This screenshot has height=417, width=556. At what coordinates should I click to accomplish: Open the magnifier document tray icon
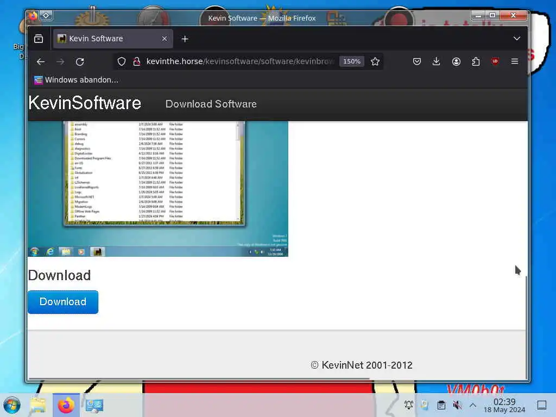click(x=425, y=405)
